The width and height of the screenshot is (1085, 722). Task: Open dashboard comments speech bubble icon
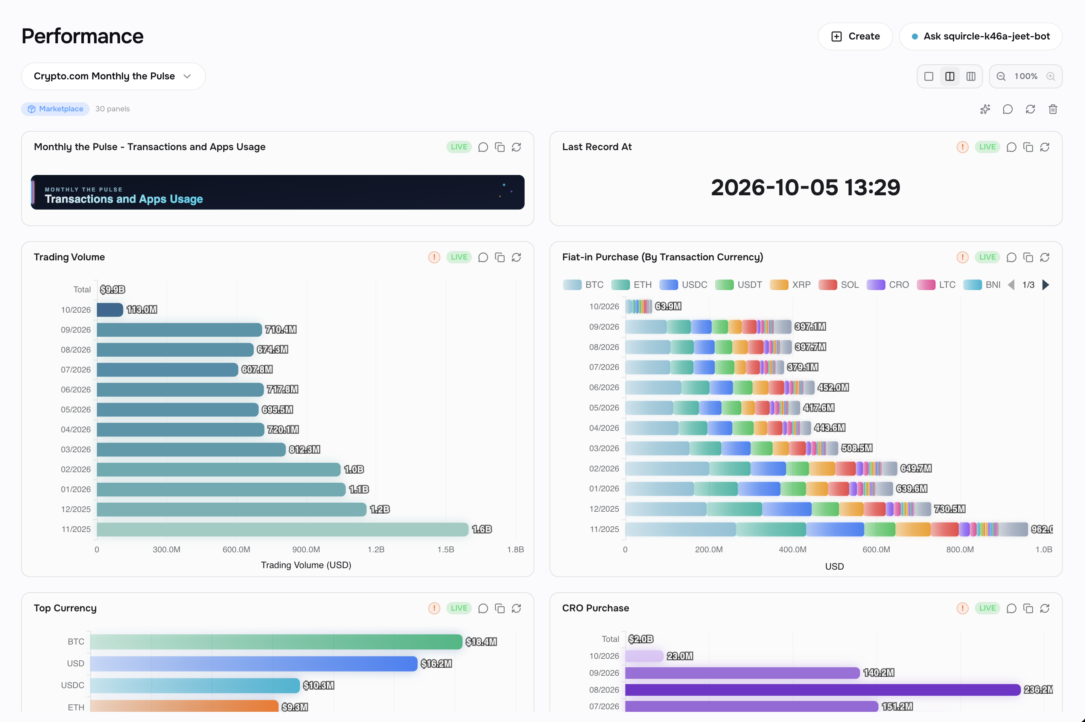click(x=1007, y=109)
